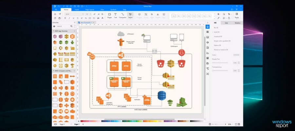
Task: Click the Crop icon in ribbon
Action: tap(229, 14)
